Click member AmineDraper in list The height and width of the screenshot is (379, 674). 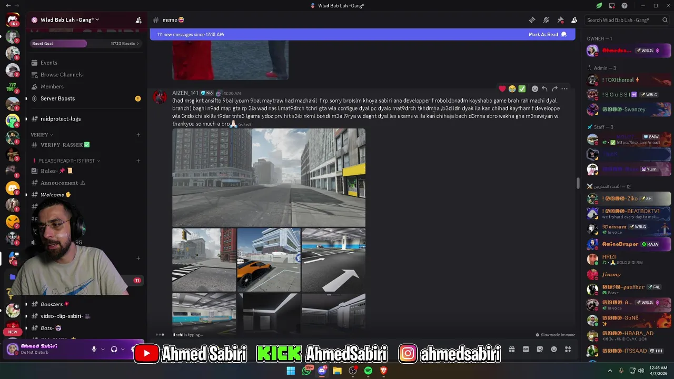[629, 244]
